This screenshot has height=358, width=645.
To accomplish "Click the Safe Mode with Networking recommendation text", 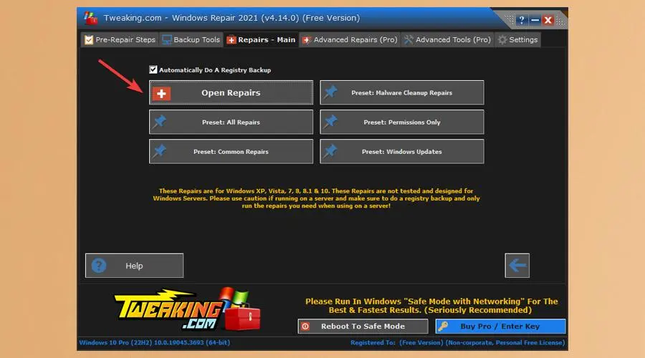I will coord(431,306).
